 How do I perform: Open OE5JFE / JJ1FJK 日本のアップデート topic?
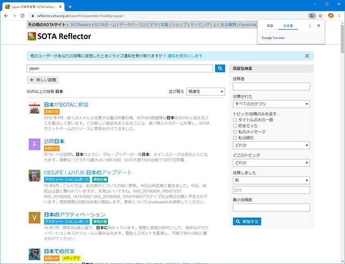coord(88,172)
